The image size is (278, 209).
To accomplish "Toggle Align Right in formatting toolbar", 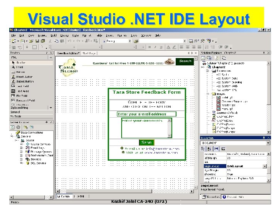I will tap(193, 47).
